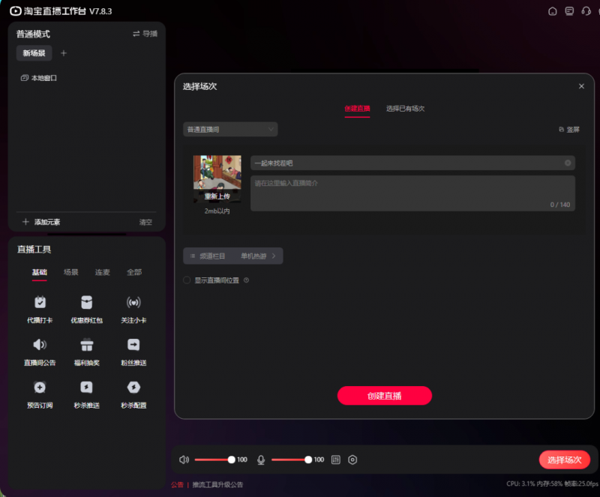Launch the 福利抽奖 lucky draw tool
Screen dimensions: 600x497
coord(86,352)
